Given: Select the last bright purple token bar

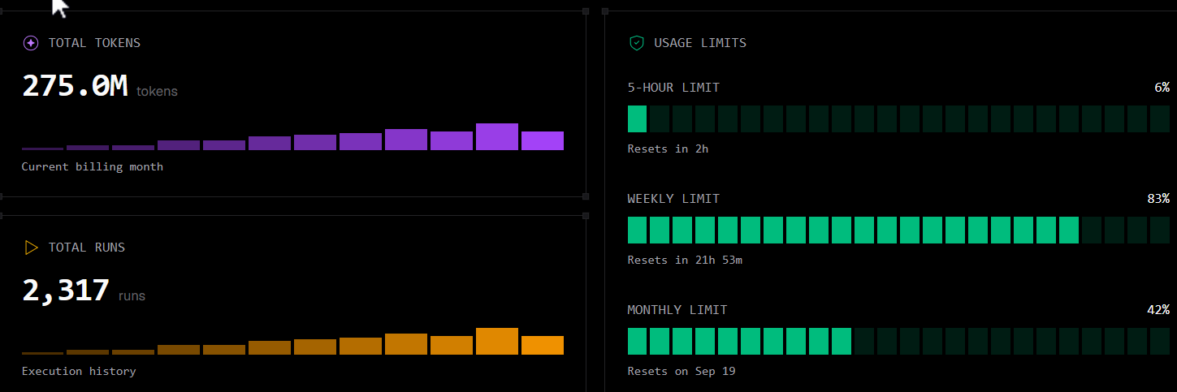Looking at the screenshot, I should 543,140.
